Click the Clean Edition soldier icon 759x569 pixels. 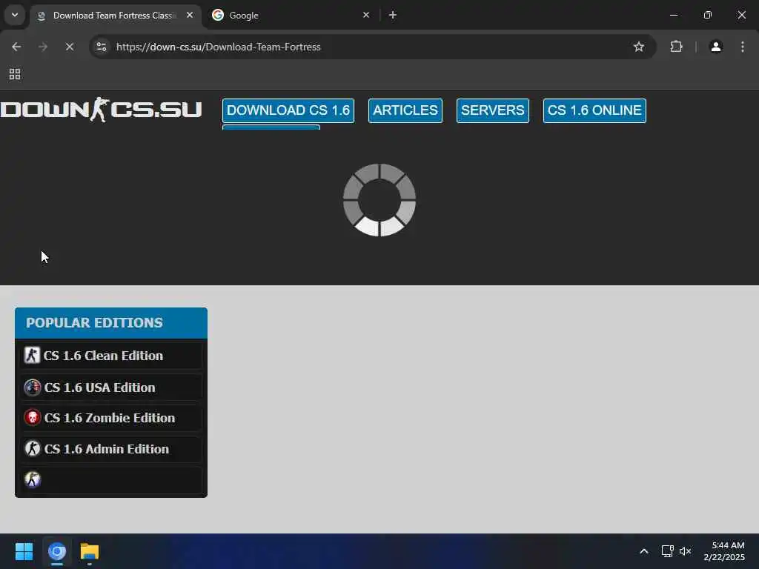point(33,355)
